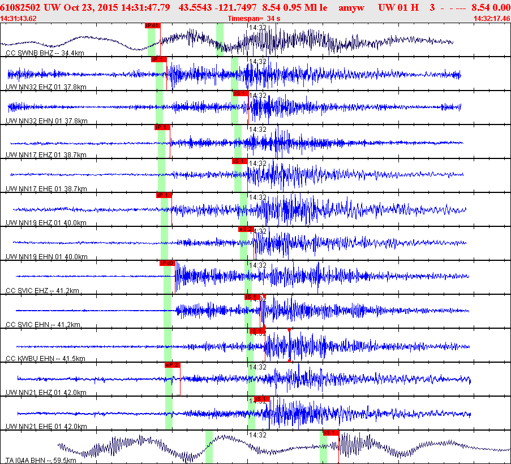Click the CC SWNB BHZ -- 34.4km label
The height and width of the screenshot is (464, 511).
(x=45, y=53)
